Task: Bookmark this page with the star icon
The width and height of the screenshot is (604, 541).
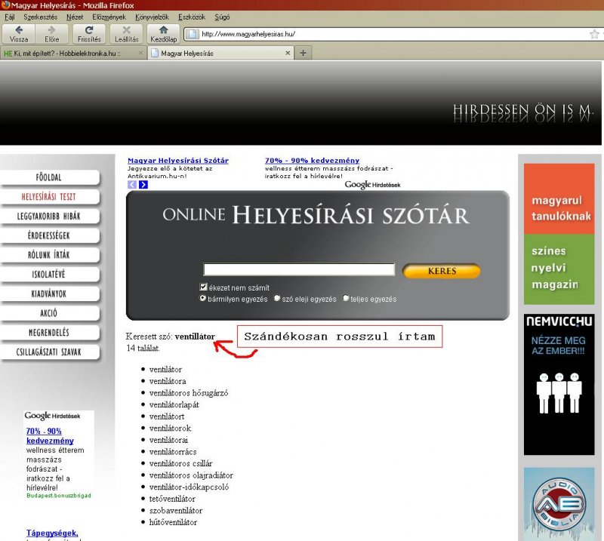Action: (594, 34)
